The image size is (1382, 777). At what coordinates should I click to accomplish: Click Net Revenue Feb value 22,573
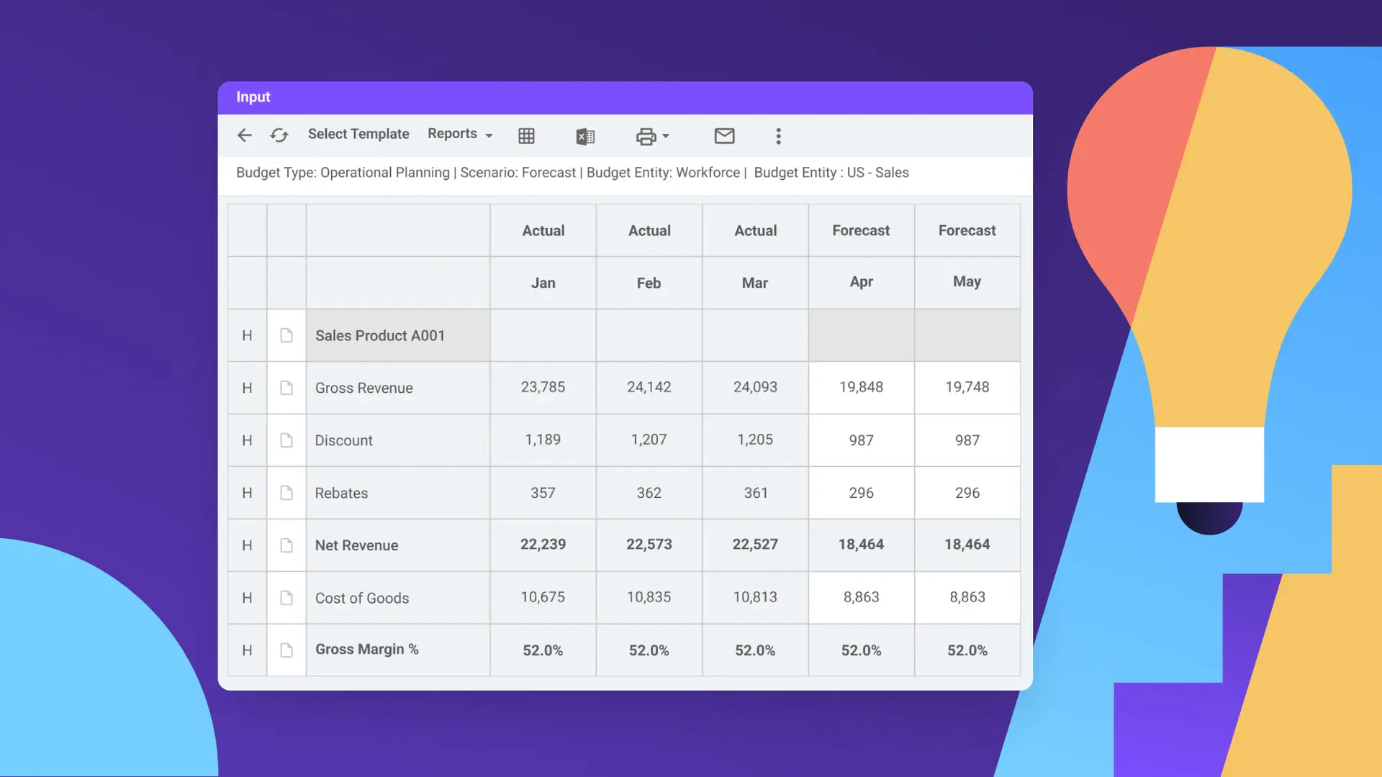coord(649,545)
